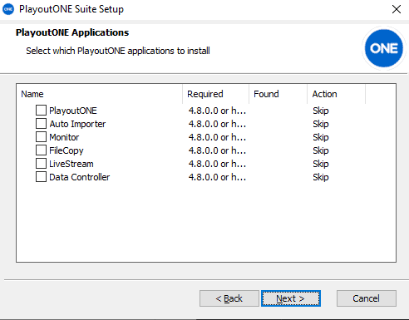Click the Action column header

point(336,94)
